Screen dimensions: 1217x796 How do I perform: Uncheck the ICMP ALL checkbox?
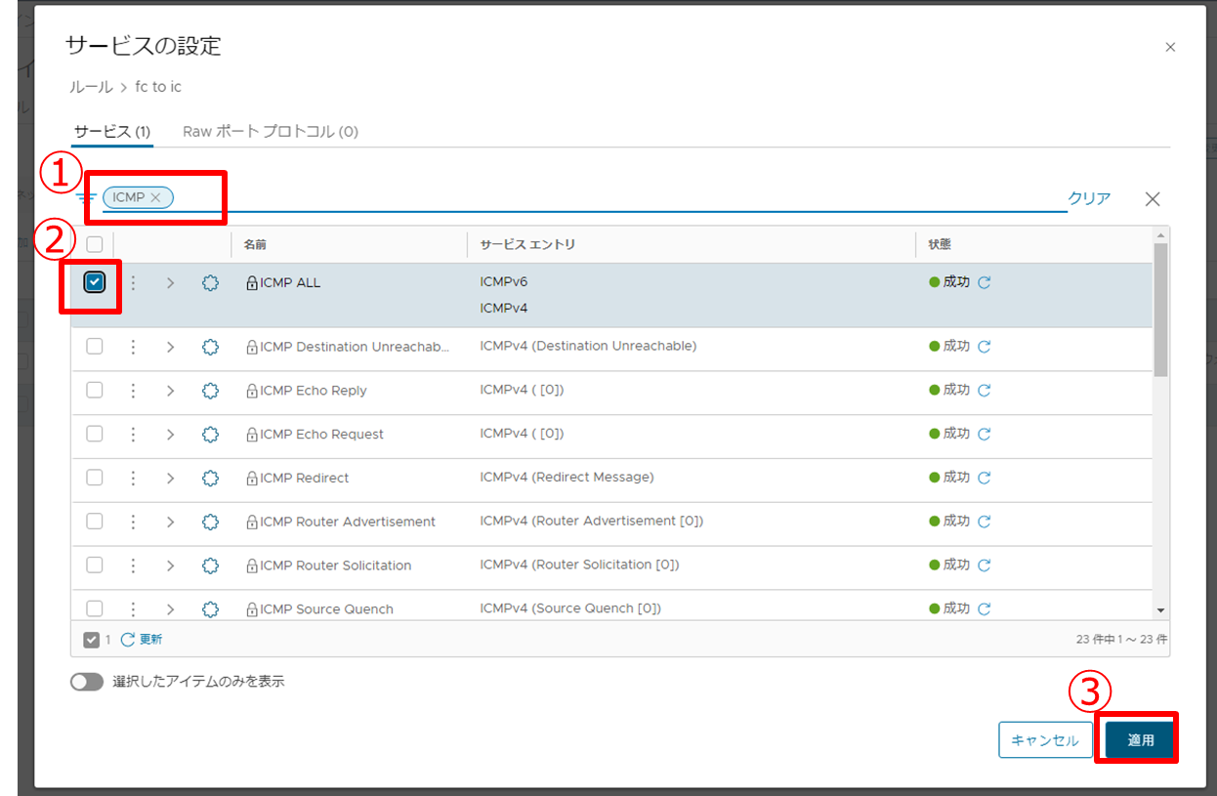tap(94, 282)
